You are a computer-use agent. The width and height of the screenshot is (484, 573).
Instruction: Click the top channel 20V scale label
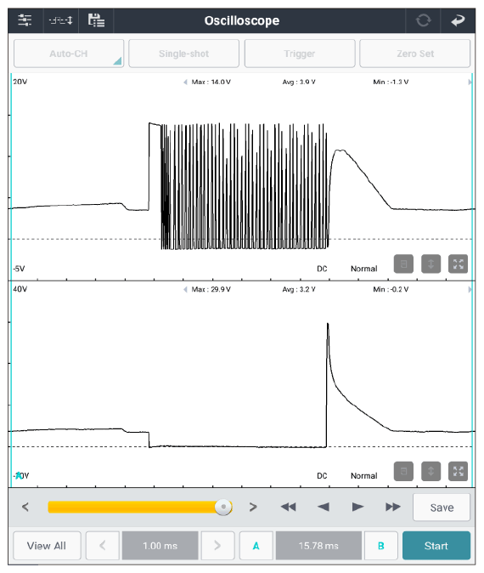pos(20,82)
